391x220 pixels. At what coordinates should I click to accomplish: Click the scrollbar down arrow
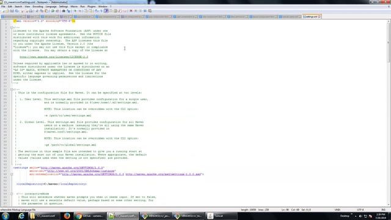(389, 205)
